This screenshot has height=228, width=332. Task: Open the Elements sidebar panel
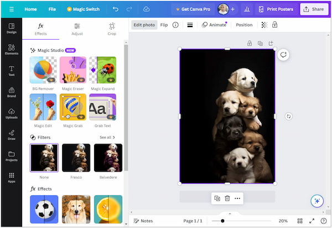pos(11,49)
